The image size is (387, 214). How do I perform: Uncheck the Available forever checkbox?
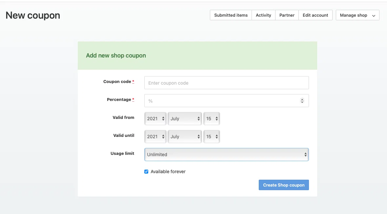(x=146, y=172)
